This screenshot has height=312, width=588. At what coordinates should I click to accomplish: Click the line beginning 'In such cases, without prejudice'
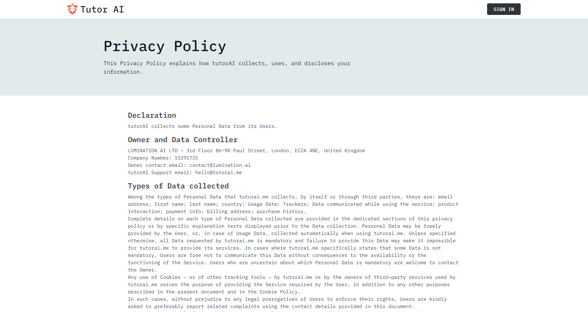(x=287, y=299)
